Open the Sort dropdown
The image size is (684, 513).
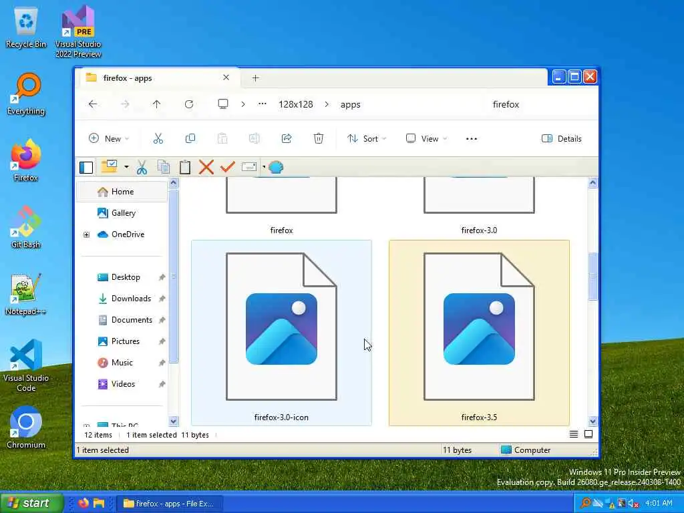coord(367,139)
